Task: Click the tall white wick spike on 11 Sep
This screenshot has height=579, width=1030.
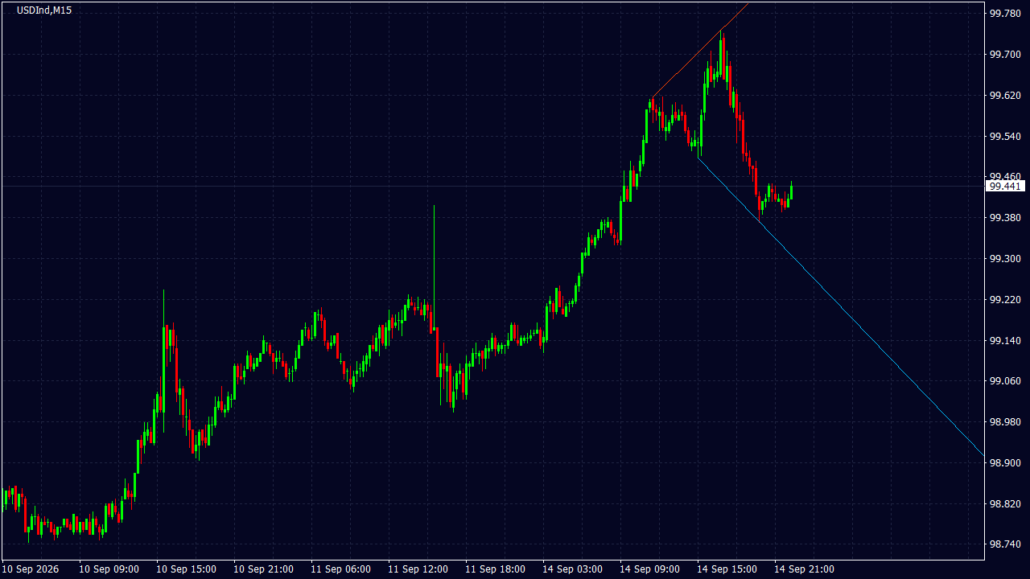Action: [434, 253]
